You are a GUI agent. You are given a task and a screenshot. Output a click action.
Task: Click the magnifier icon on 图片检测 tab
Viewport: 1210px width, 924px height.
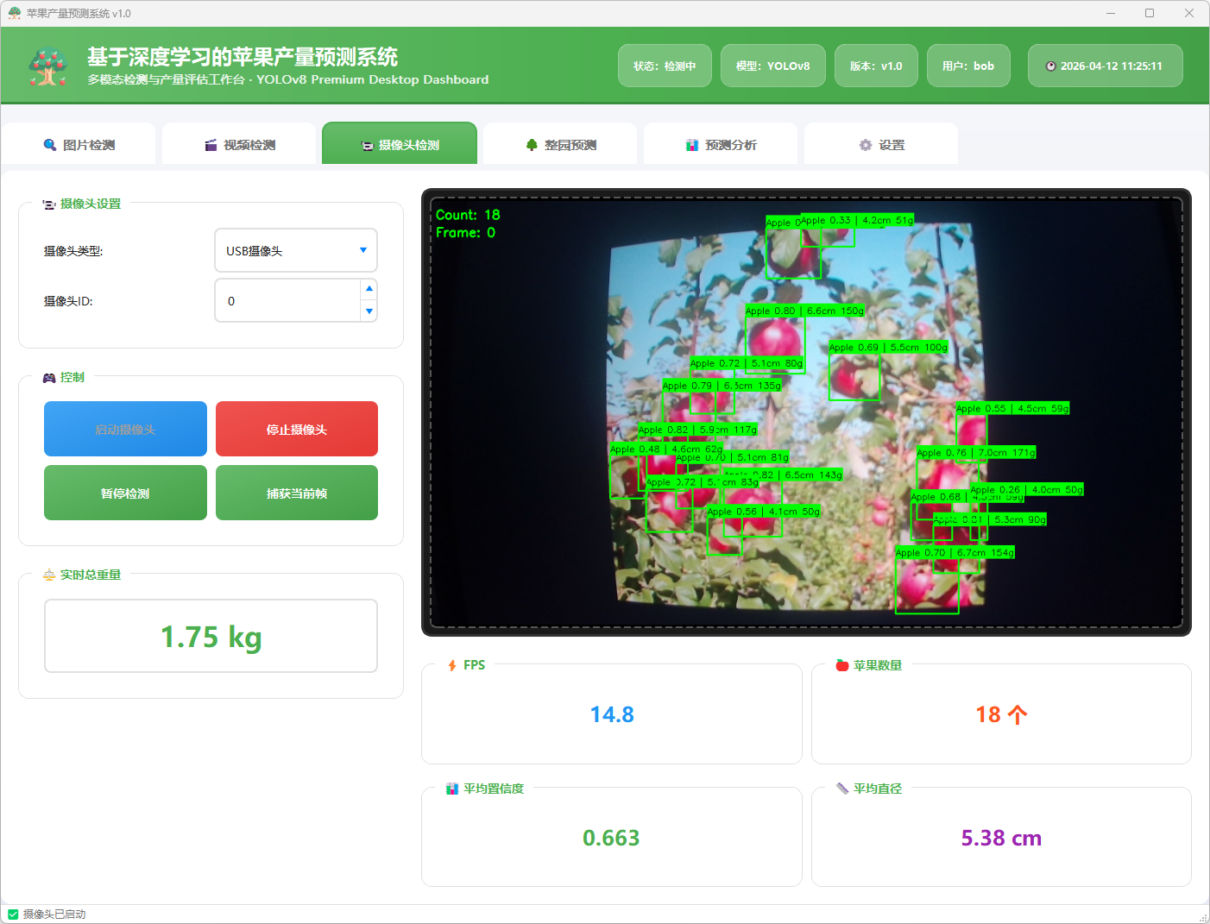coord(50,145)
